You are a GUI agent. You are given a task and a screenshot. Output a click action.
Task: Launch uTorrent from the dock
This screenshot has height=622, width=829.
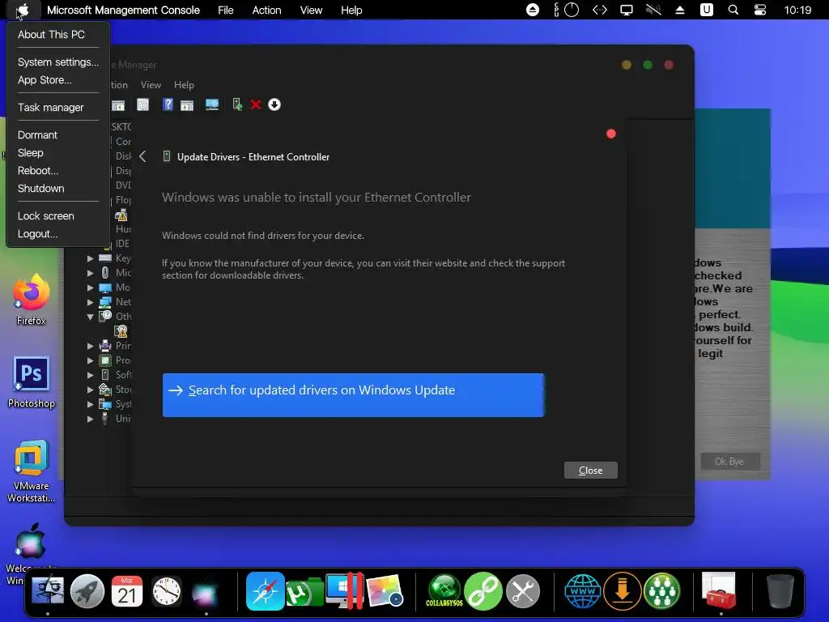[x=304, y=592]
